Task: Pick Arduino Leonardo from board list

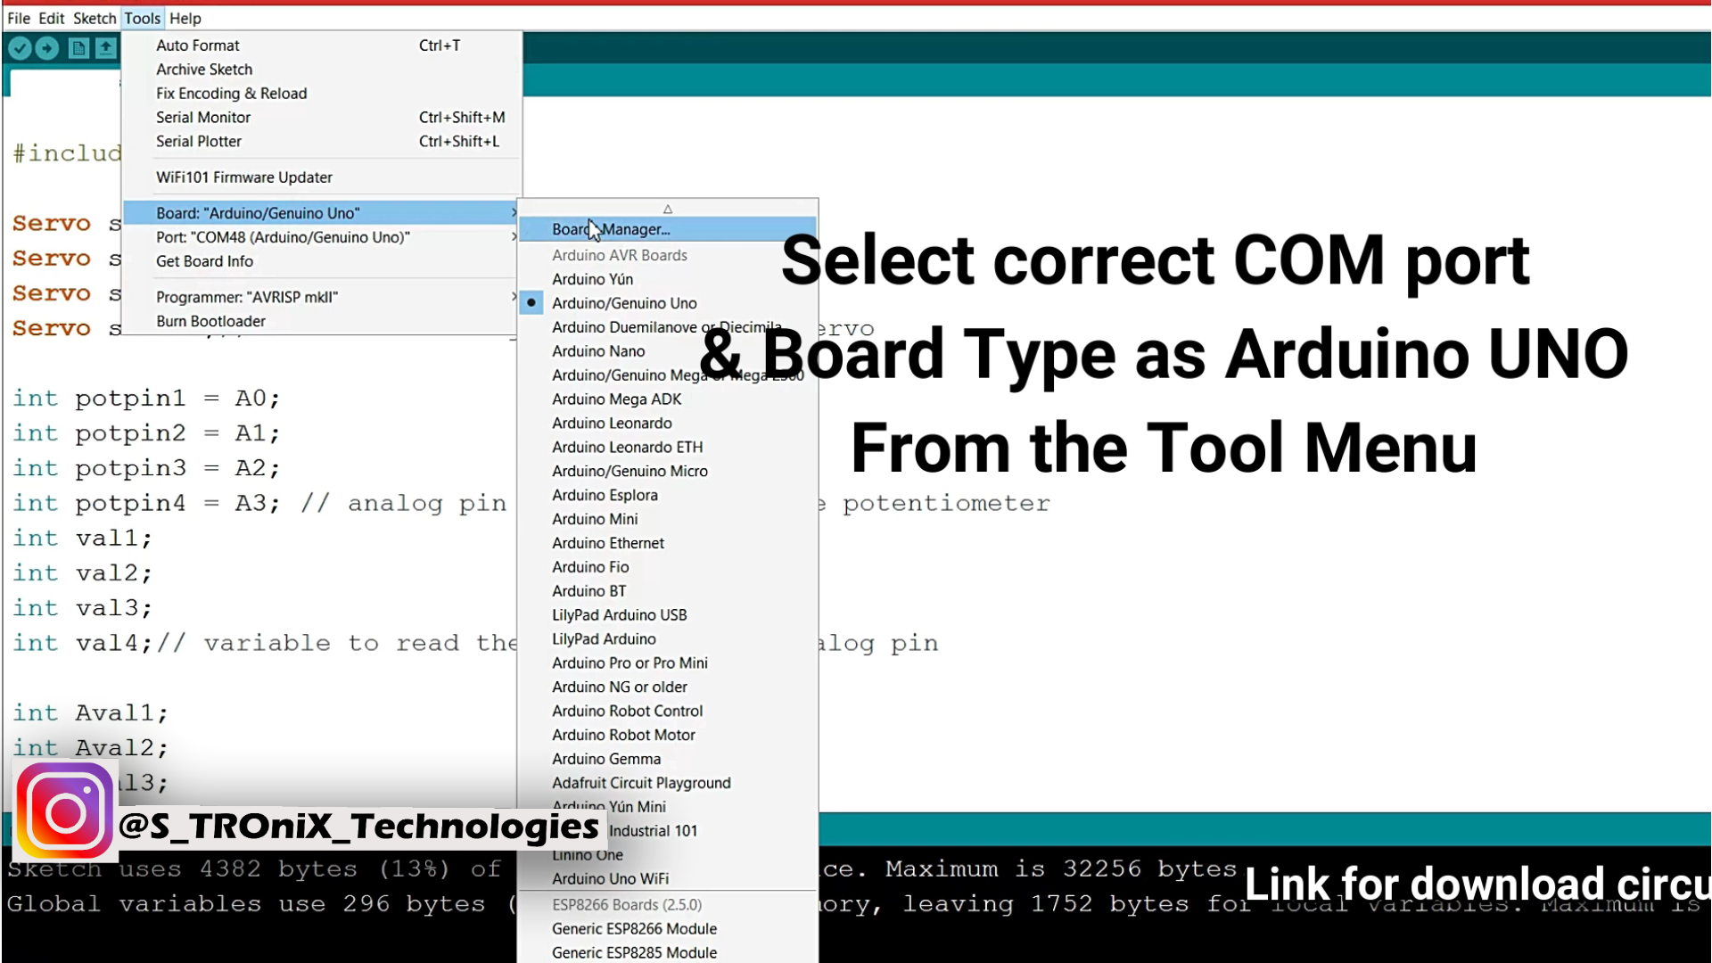Action: point(612,424)
